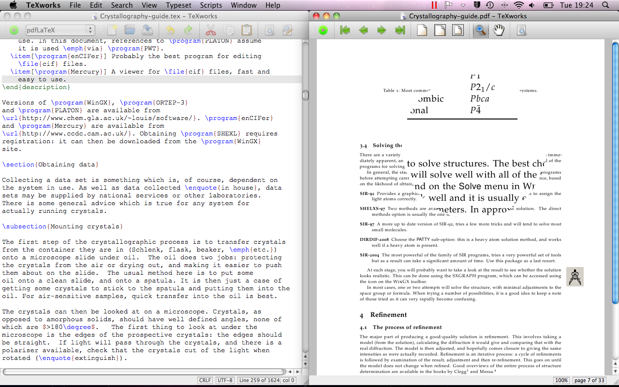Go to previous PDF page arrow
The image size is (619, 387).
(363, 30)
